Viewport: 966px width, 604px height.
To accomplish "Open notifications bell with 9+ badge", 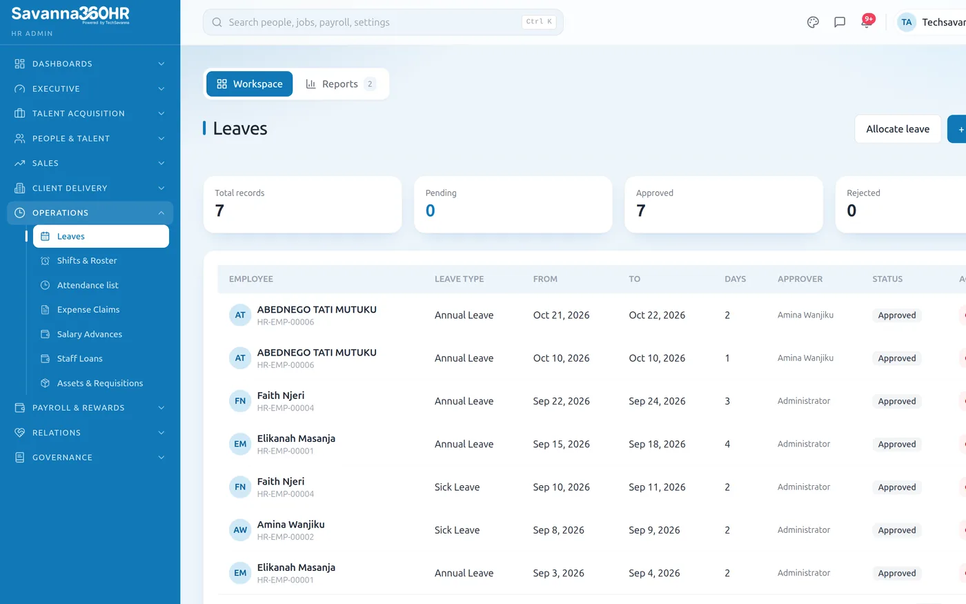I will tap(867, 21).
